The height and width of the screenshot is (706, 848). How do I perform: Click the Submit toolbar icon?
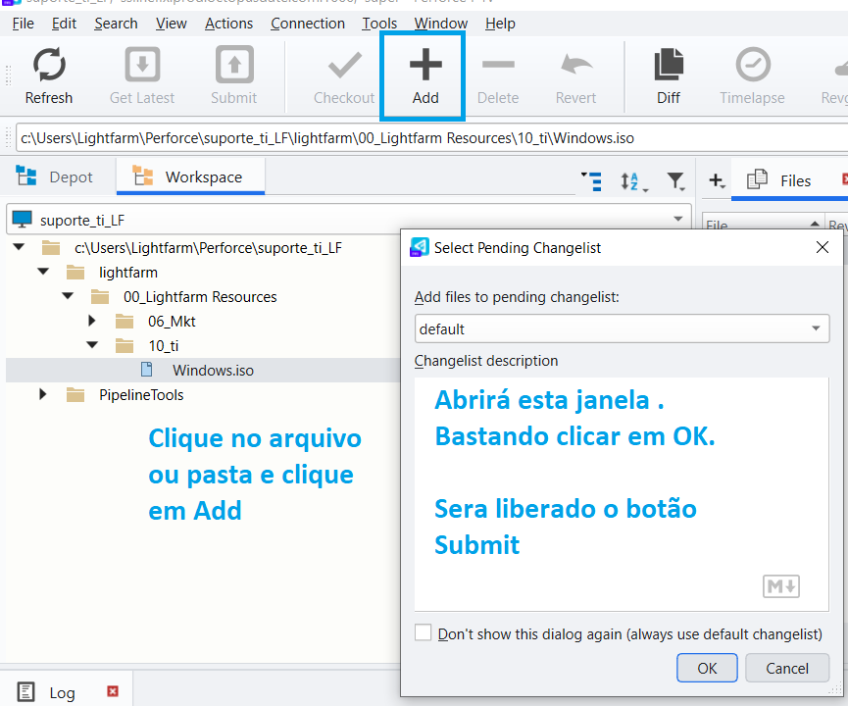pyautogui.click(x=234, y=65)
